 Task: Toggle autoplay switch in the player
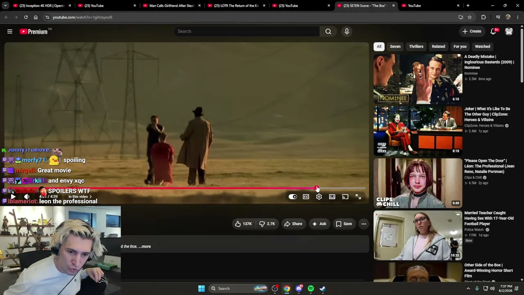(x=293, y=197)
